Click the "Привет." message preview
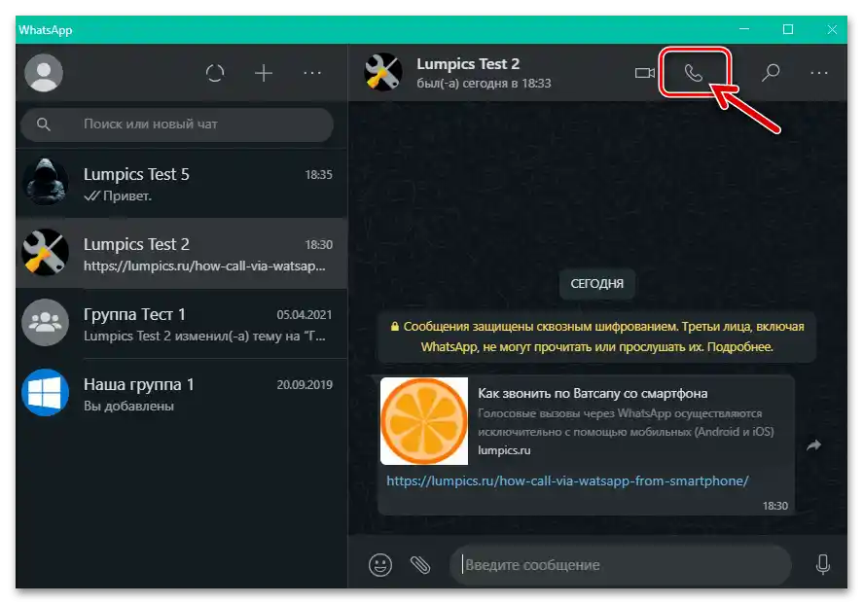This screenshot has height=604, width=863. pos(127,195)
